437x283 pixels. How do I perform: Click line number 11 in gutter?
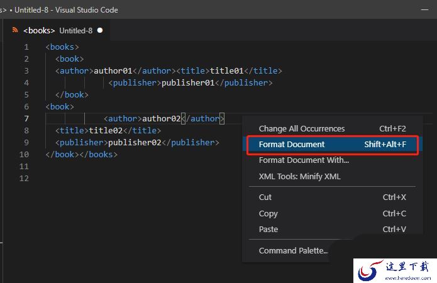24,167
